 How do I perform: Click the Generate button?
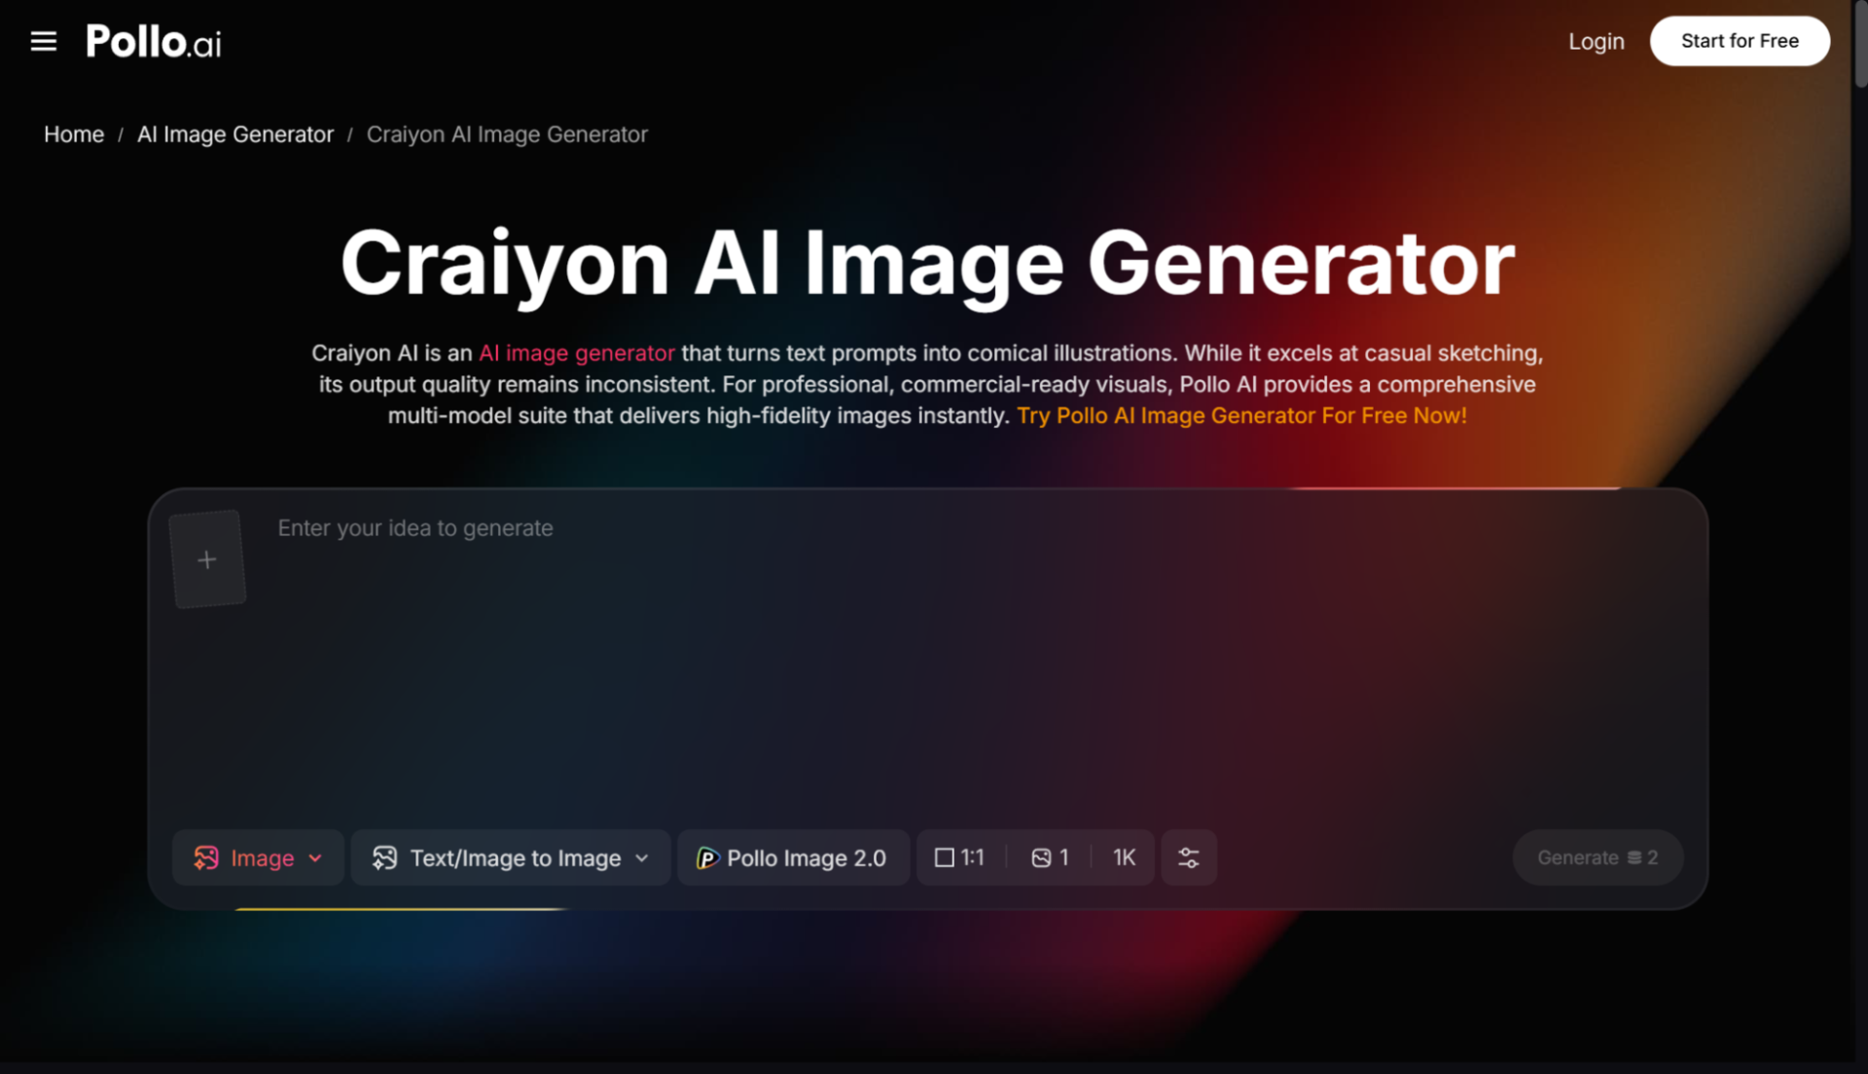(1598, 857)
